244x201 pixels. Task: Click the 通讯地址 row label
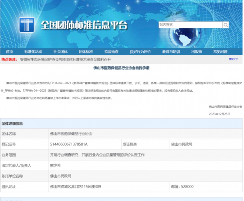point(9,187)
